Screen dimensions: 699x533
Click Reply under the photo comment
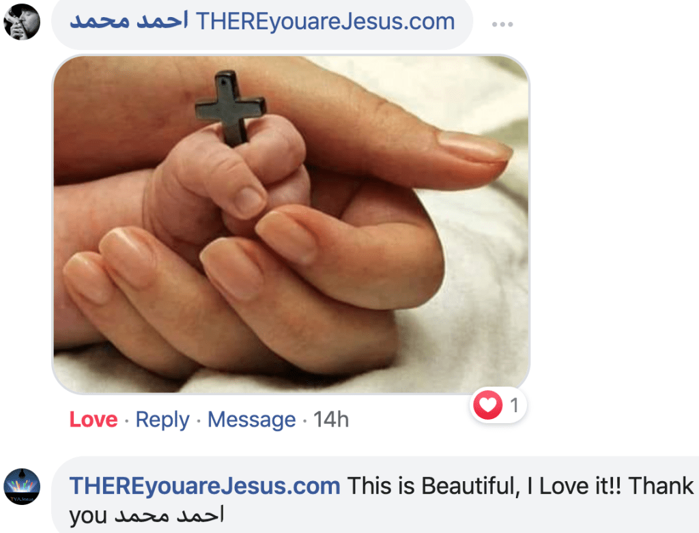point(162,420)
